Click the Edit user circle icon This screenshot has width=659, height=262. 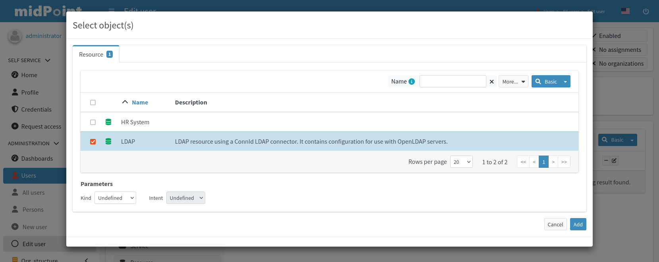15,244
